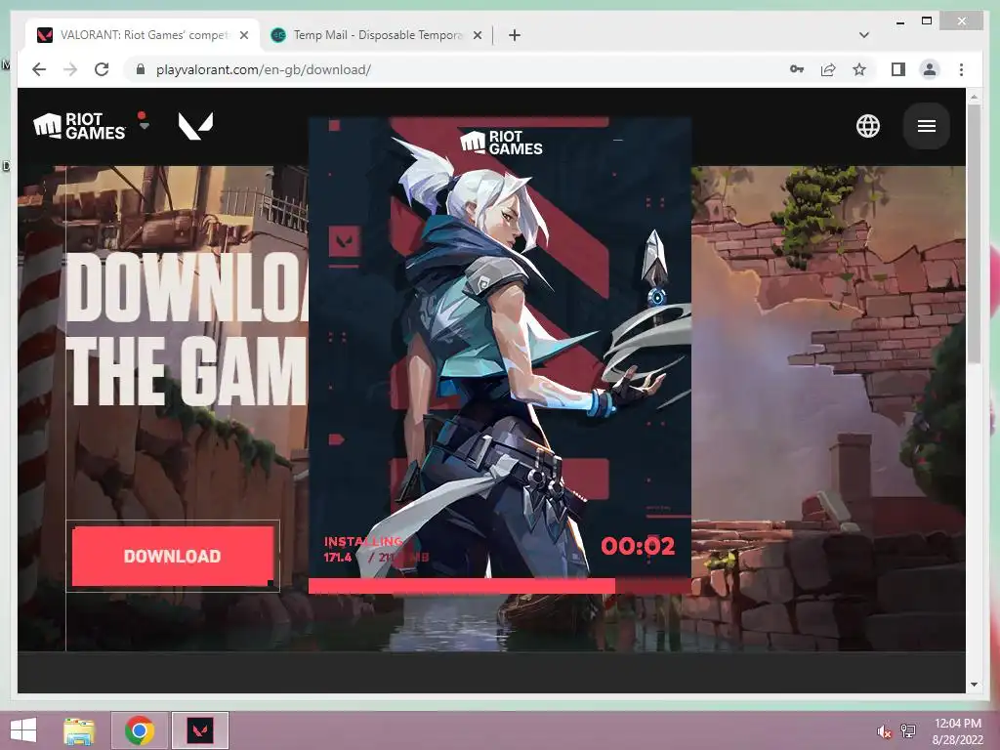Go back to the previous page
This screenshot has height=750, width=1000.
pos(39,69)
